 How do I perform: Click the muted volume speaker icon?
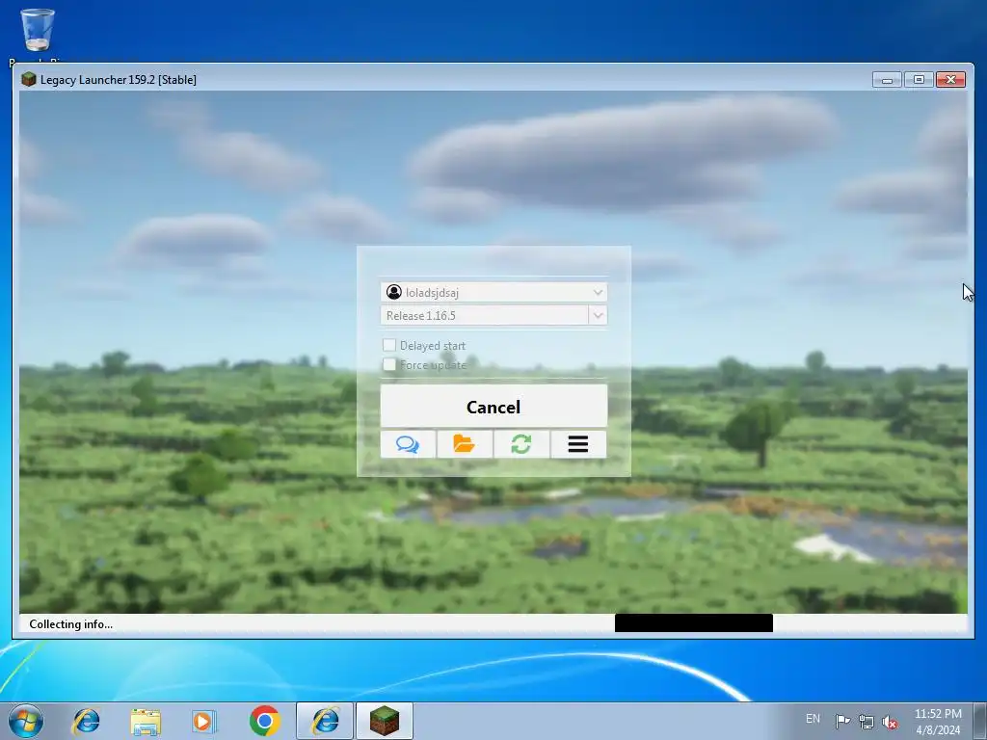point(890,722)
